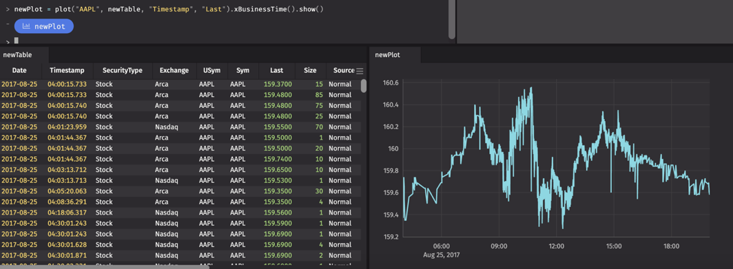The image size is (733, 269).
Task: Click the 159.2 y-axis label
Action: click(391, 237)
